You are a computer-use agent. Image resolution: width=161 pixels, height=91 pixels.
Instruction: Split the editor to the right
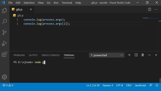pos(149,9)
